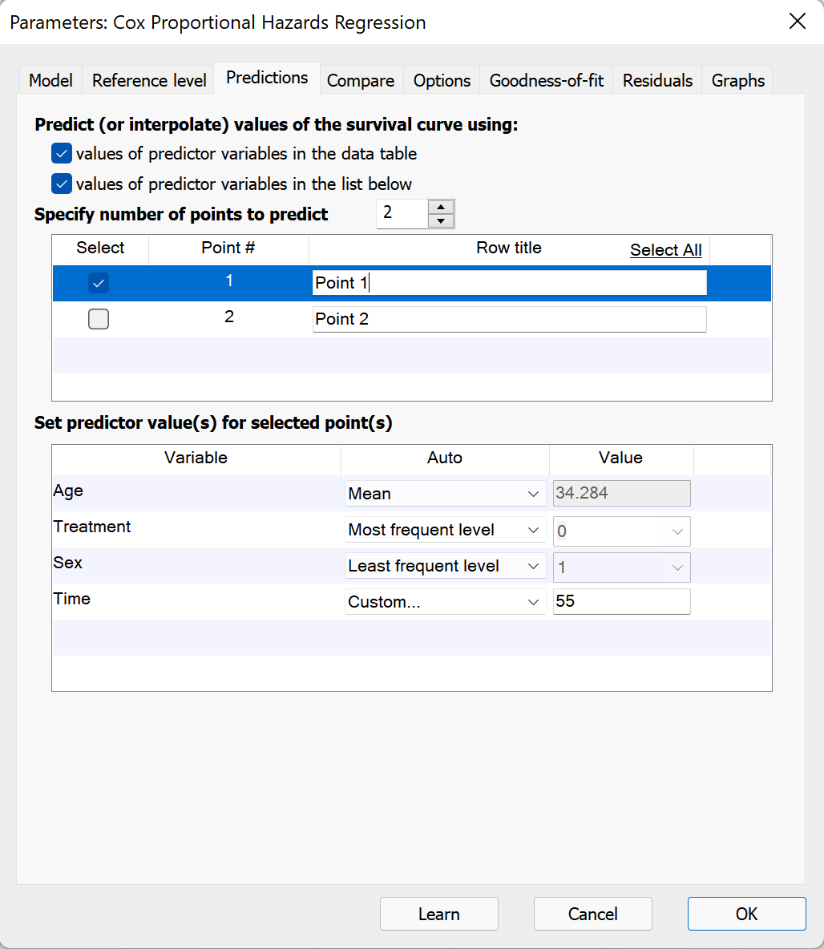Confirm the dialog with OK
The width and height of the screenshot is (824, 949).
pos(745,914)
